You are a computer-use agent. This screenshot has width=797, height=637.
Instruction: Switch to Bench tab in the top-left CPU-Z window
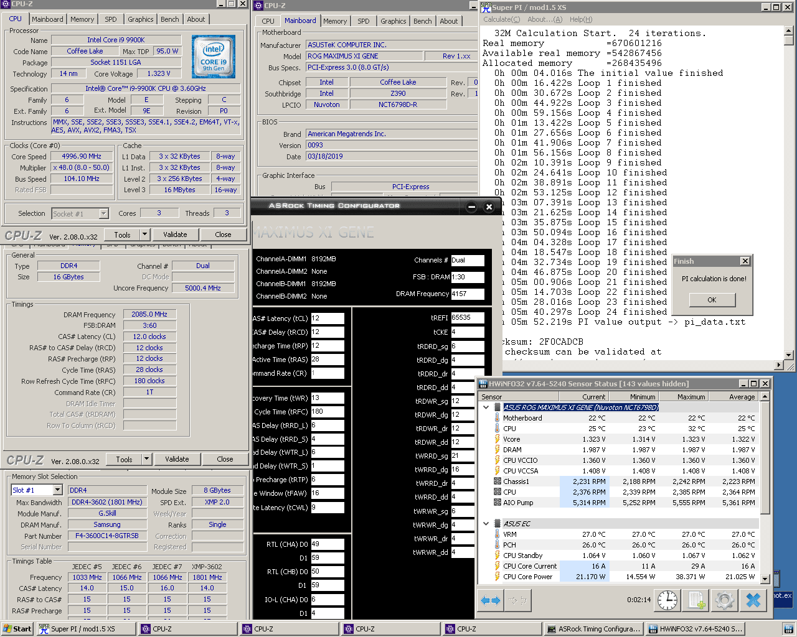point(170,19)
